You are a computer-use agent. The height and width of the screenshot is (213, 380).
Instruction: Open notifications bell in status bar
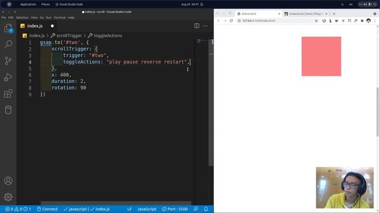[x=206, y=209]
